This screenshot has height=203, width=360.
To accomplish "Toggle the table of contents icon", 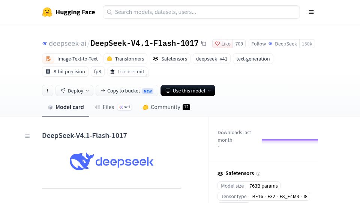I will click(27, 136).
